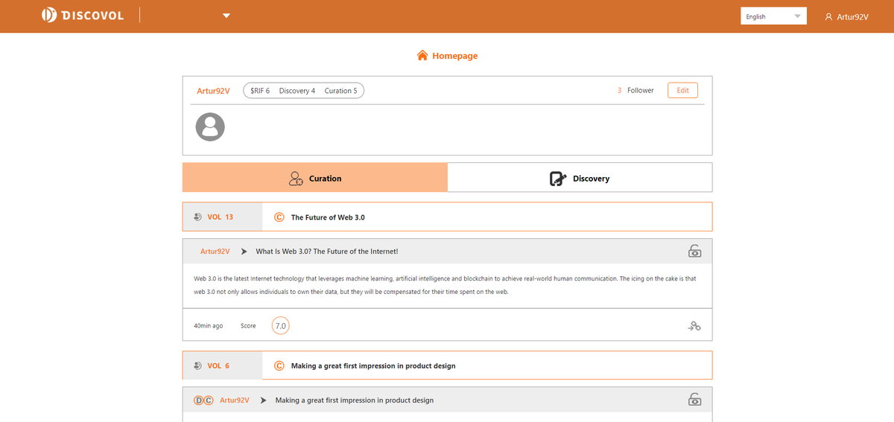Open the Artur92V account menu
The image size is (894, 422).
pos(846,16)
